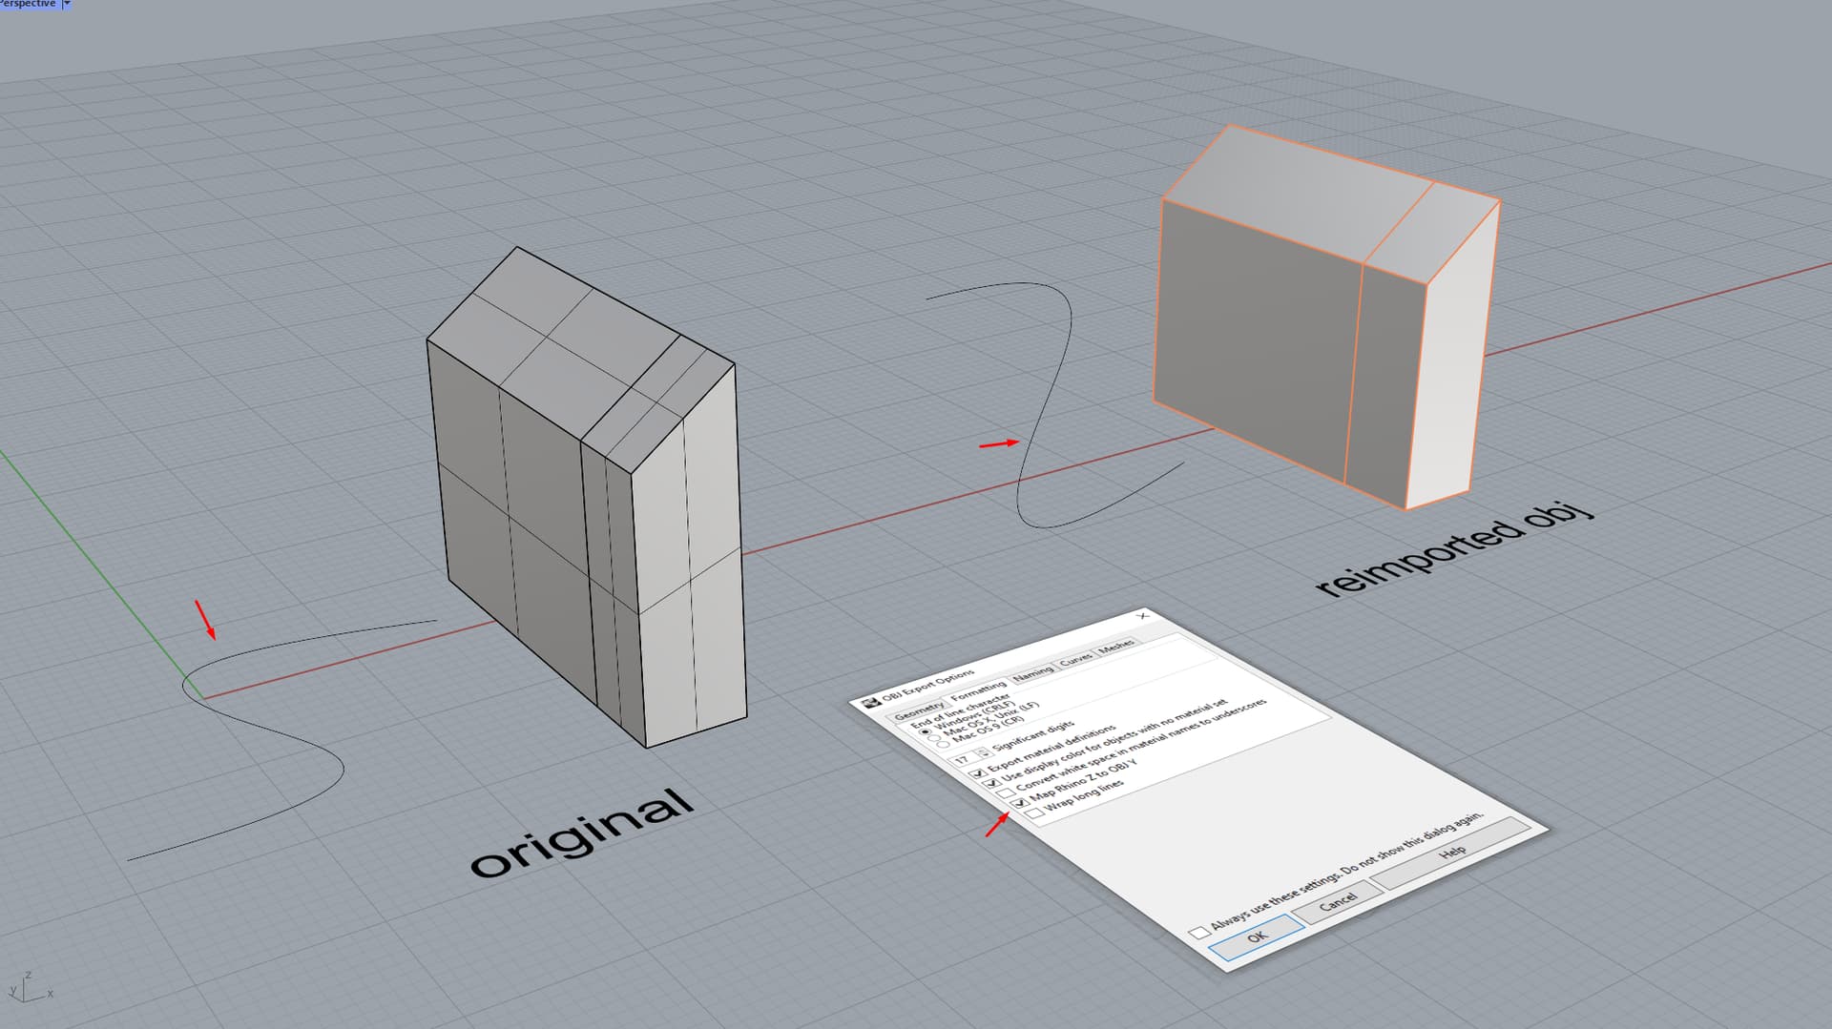This screenshot has width=1832, height=1029.
Task: Enable Wrap long lines checkbox
Action: click(1034, 814)
